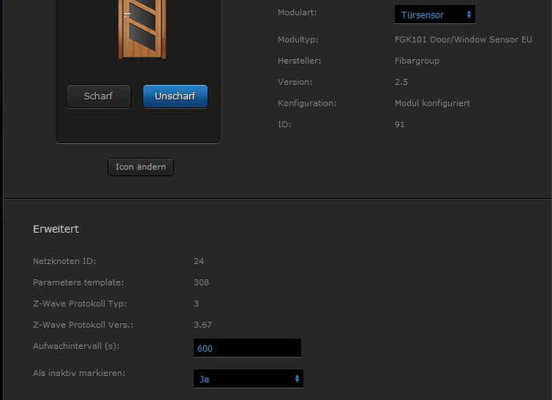Viewport: 552px width, 400px height.
Task: Focus the Aufwachintervall input field
Action: (247, 348)
